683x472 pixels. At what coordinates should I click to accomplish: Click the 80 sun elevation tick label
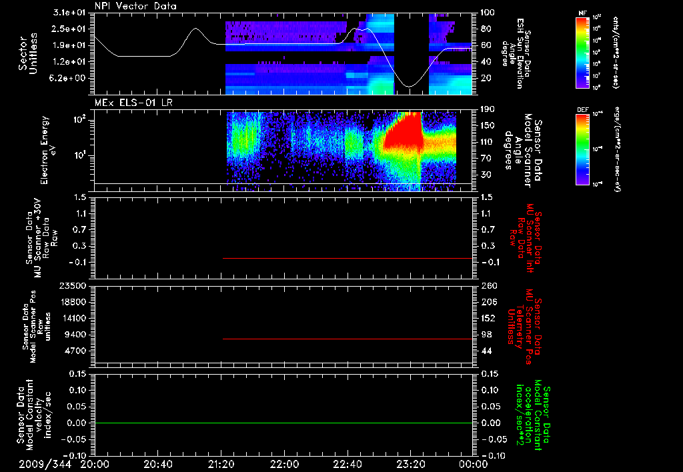pyautogui.click(x=486, y=29)
